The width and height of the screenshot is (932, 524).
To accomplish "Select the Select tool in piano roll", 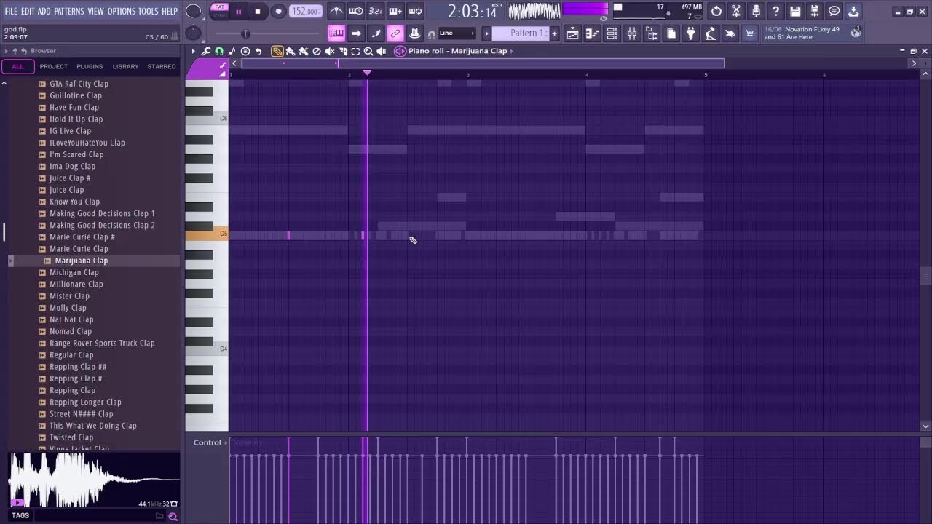I will [x=355, y=51].
